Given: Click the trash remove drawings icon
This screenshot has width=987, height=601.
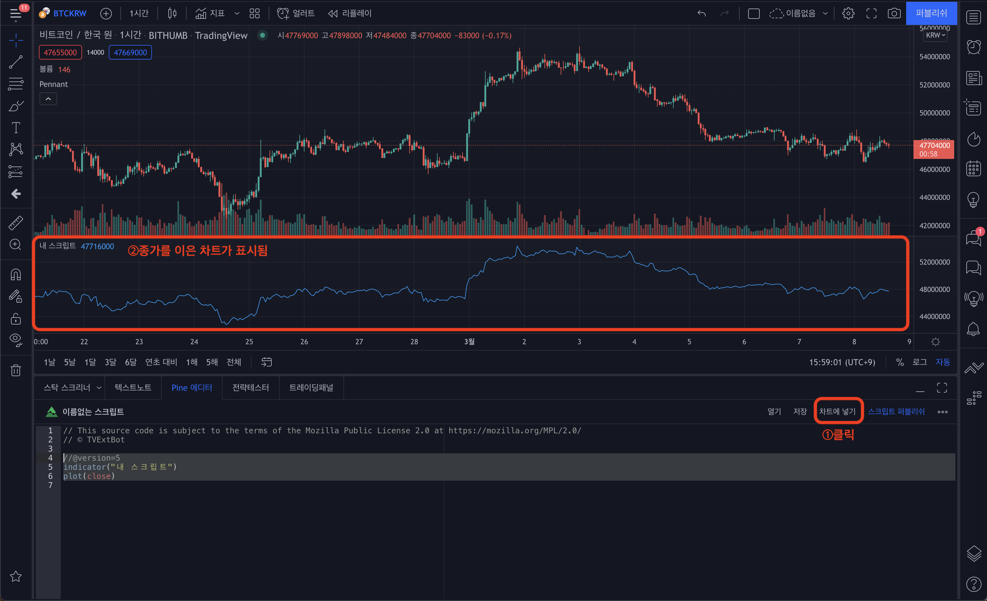Looking at the screenshot, I should tap(15, 370).
